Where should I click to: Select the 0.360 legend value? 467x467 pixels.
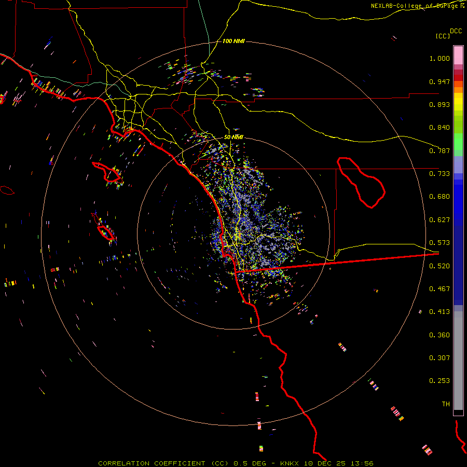pyautogui.click(x=439, y=335)
